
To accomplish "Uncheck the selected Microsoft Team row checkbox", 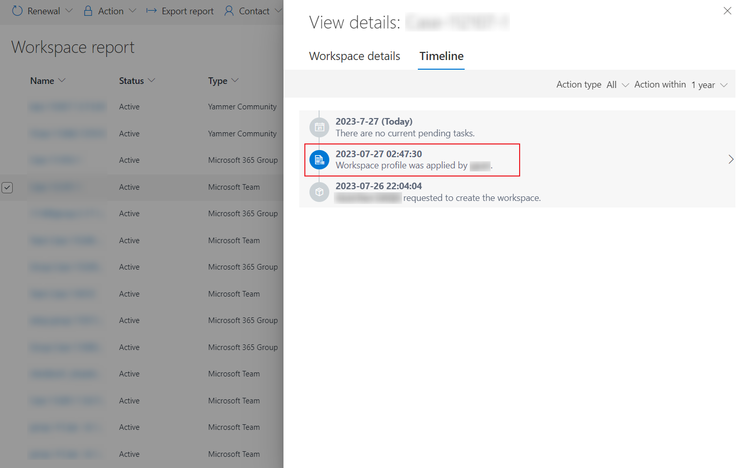I will point(7,187).
